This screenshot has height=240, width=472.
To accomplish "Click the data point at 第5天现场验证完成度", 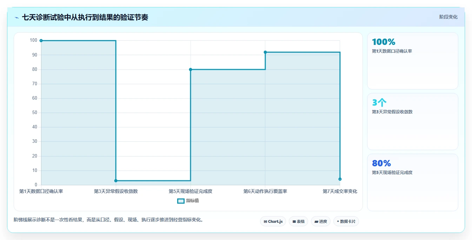I will click(x=191, y=69).
